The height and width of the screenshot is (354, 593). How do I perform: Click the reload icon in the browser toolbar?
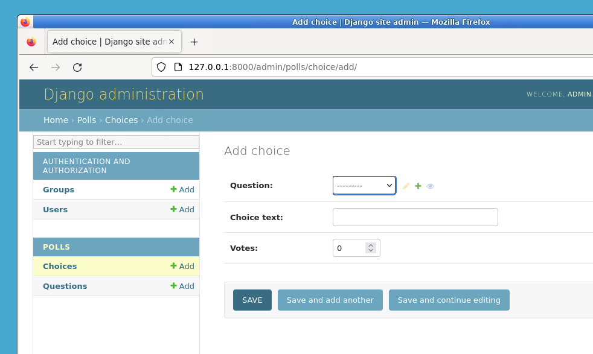[x=77, y=68]
